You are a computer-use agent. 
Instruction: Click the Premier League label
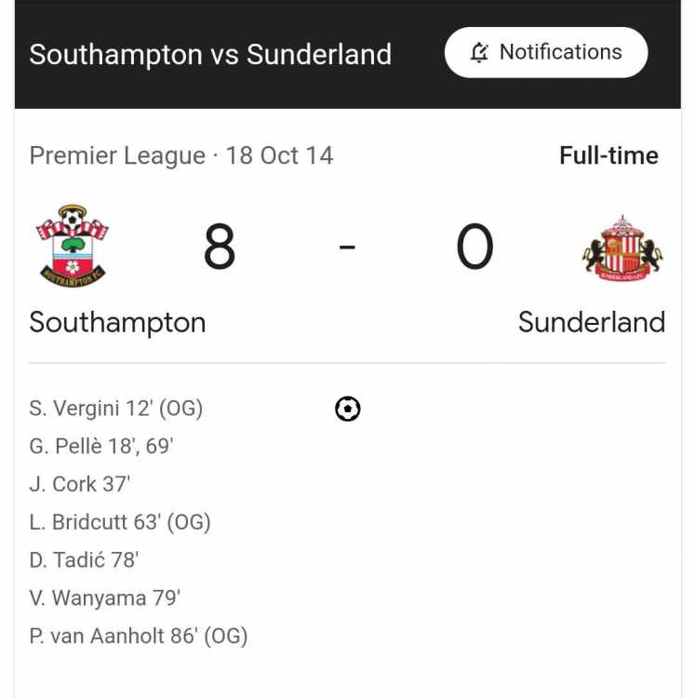point(117,155)
